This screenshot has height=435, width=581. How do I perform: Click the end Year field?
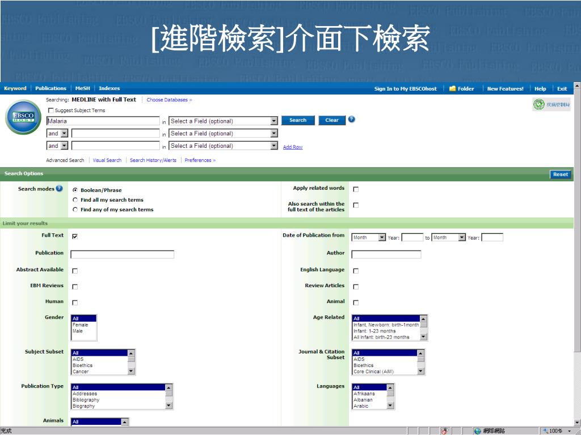point(492,237)
